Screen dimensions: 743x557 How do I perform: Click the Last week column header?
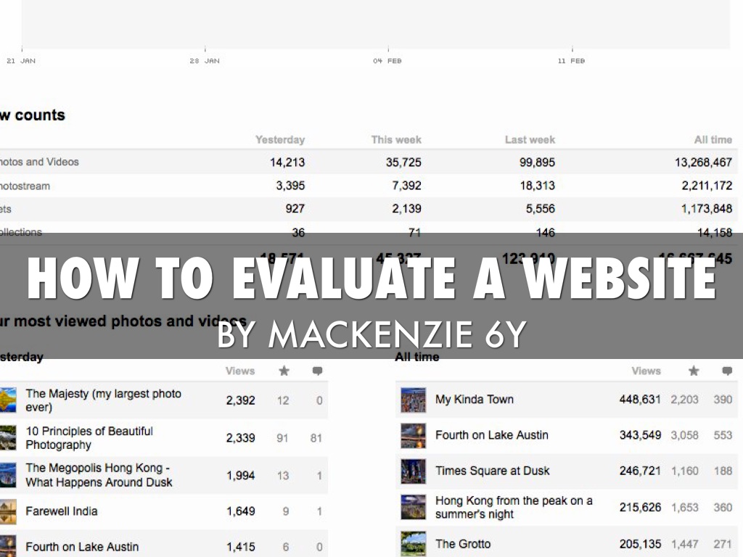[x=529, y=139]
